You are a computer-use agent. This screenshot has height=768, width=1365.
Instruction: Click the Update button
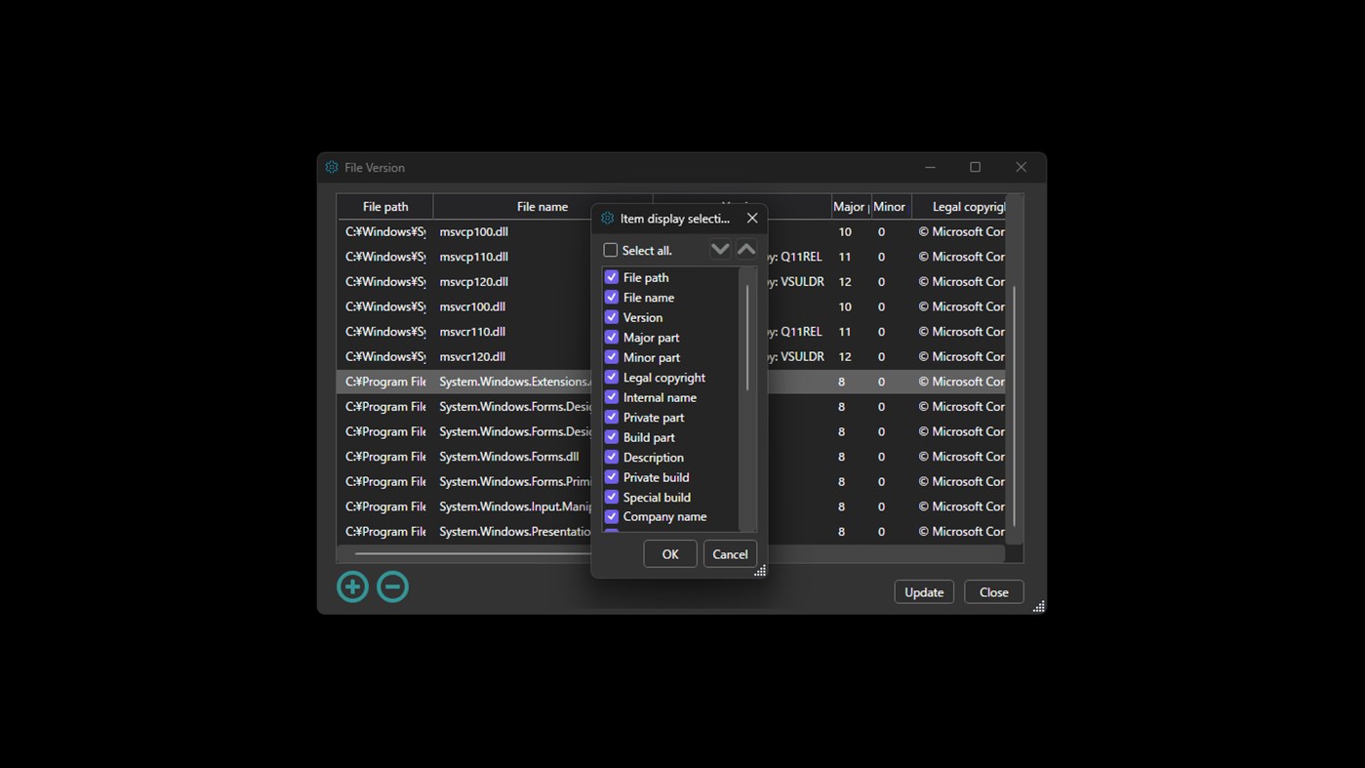pos(923,591)
